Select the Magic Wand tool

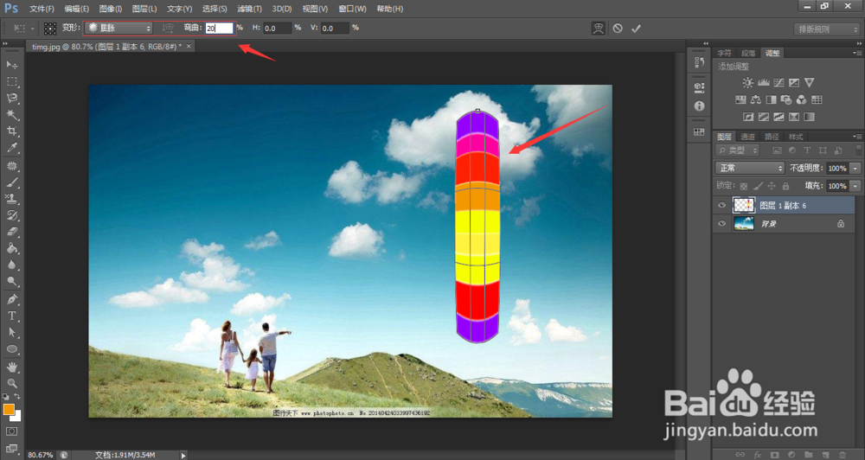(x=11, y=115)
